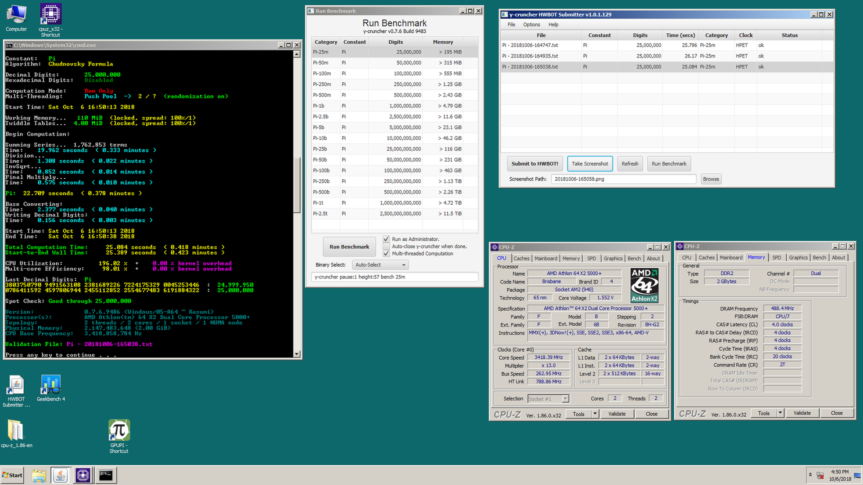The width and height of the screenshot is (863, 485).
Task: Switch to Mainboard tab in left CPU-Z
Action: (x=546, y=258)
